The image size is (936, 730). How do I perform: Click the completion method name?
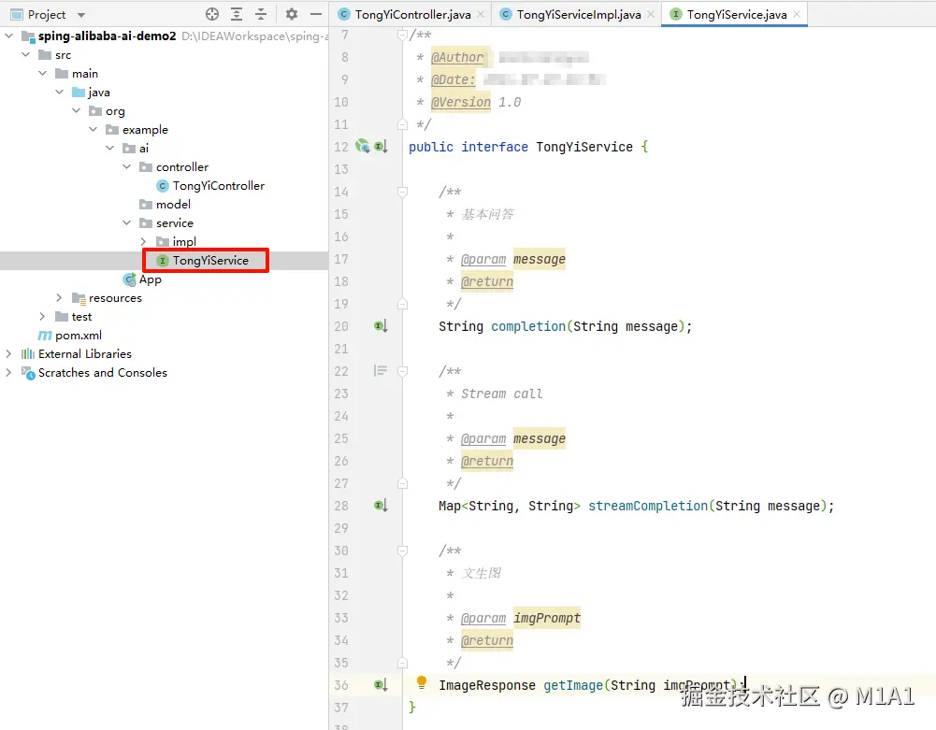point(528,326)
